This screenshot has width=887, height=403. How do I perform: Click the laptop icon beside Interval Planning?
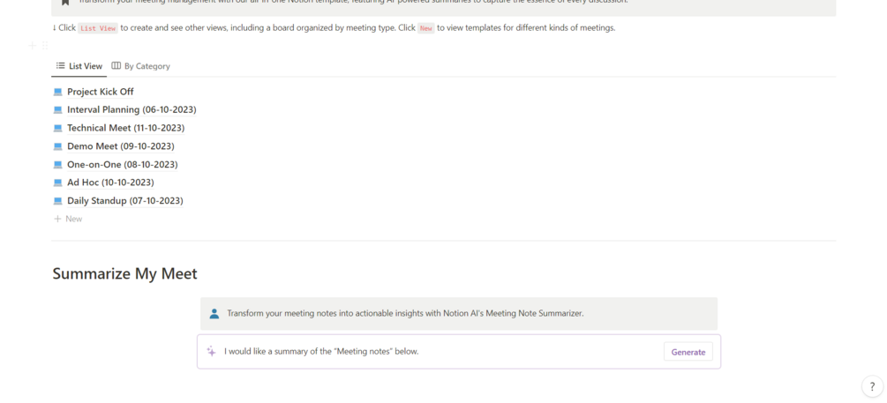(58, 110)
